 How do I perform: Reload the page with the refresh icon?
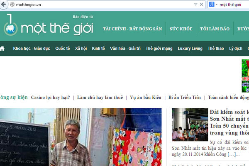coord(201,4)
